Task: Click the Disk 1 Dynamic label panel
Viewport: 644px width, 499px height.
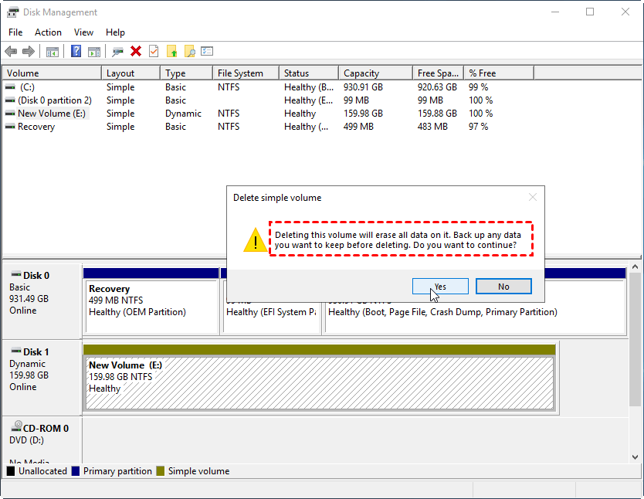Action: coord(42,376)
